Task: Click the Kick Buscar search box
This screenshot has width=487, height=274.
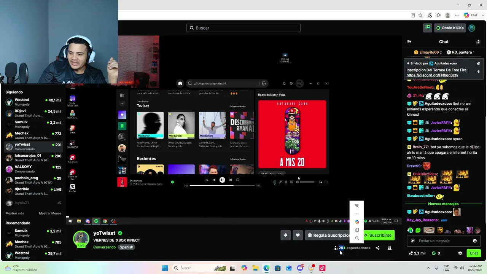Action: coord(243,28)
